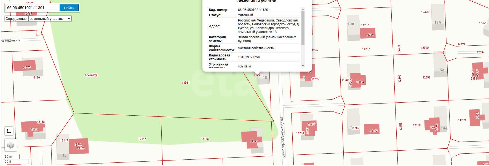Open the map layers switcher
Viewport: 489px width, 166px height.
coord(11,145)
